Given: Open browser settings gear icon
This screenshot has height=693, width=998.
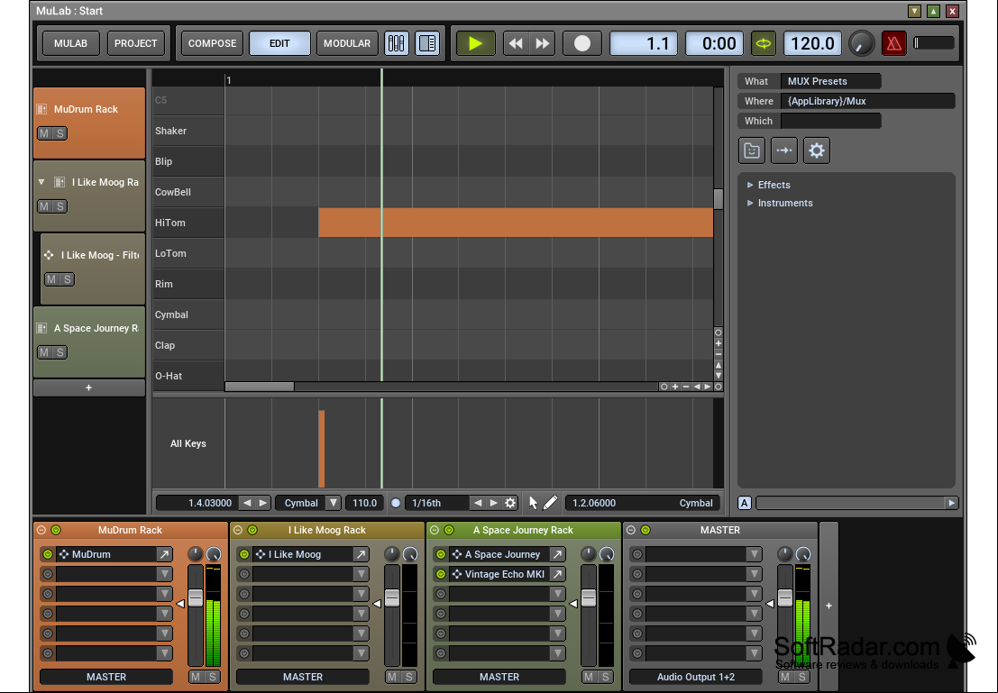Looking at the screenshot, I should point(816,150).
